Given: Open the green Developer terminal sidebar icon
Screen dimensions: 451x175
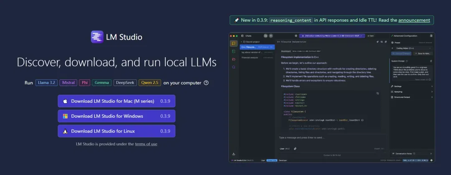Looking at the screenshot, I should click(x=233, y=51).
